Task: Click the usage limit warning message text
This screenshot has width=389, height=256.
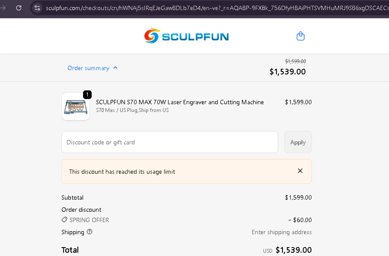Action: (122, 172)
